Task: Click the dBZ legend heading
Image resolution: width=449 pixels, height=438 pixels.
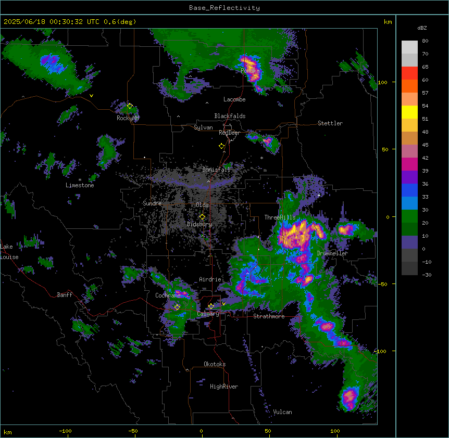Action: [422, 28]
